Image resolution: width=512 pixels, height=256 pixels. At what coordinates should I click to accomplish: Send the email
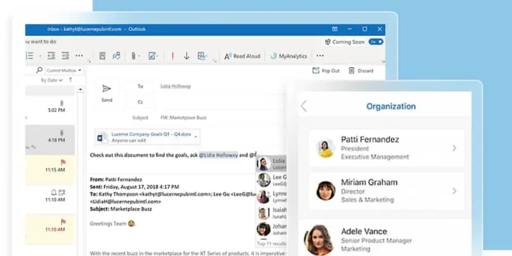coord(107,93)
